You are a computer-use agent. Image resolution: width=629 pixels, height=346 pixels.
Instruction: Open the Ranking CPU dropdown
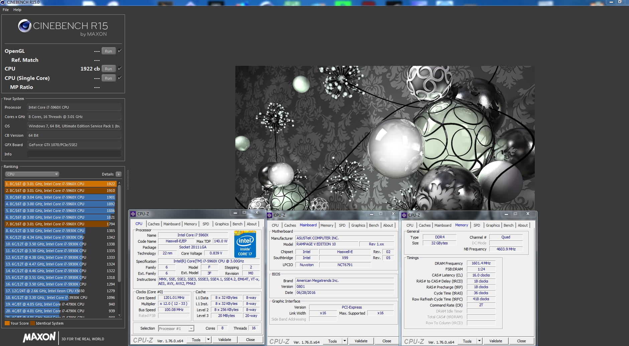click(32, 174)
